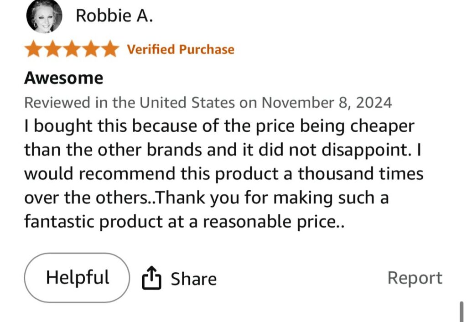This screenshot has height=322, width=467.
Task: Click reviewer name Robbie A.
Action: [114, 16]
